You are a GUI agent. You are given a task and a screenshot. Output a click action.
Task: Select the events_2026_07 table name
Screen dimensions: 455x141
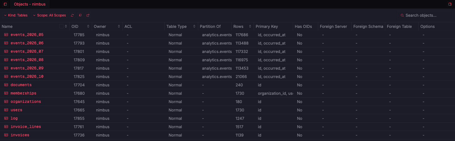[27, 51]
